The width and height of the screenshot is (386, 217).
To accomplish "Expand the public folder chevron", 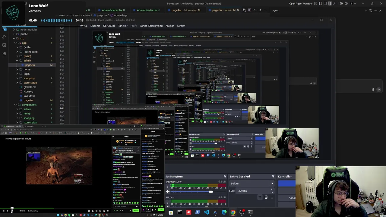I will pyautogui.click(x=14, y=34).
